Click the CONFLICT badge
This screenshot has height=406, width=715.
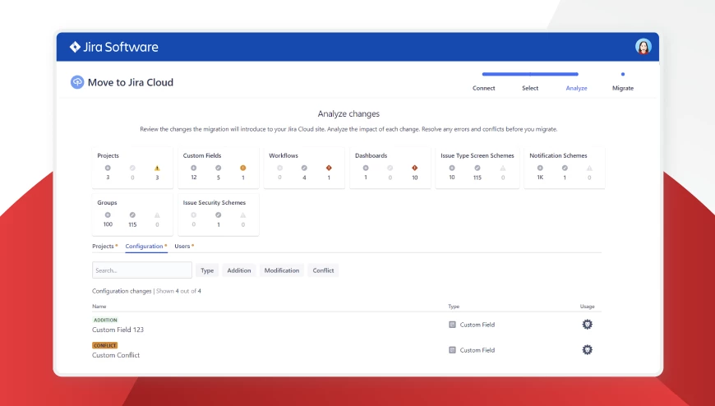pos(105,345)
